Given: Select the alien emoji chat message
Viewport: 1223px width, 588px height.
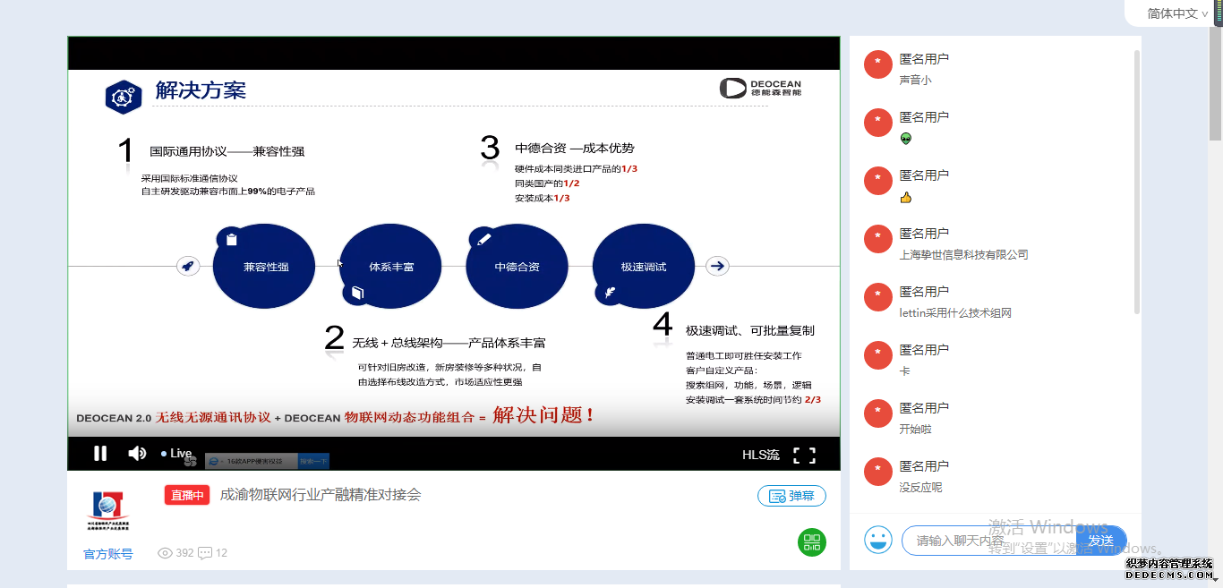Looking at the screenshot, I should tap(906, 139).
